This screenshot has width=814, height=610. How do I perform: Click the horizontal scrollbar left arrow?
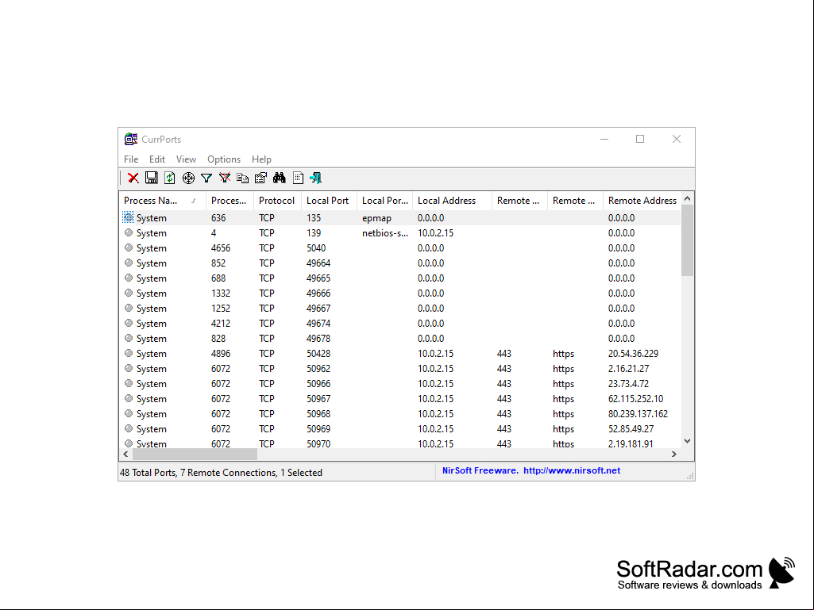click(125, 454)
